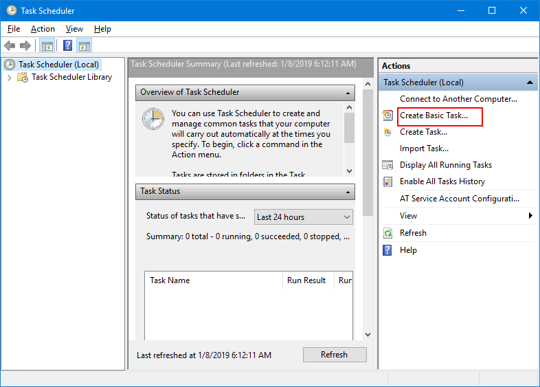Click the Help icon in Actions pane
Viewport: 540px width, 387px height.
[387, 250]
